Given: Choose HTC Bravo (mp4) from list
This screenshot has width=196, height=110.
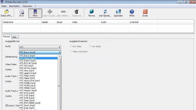Looking at the screenshot, I should pyautogui.click(x=38, y=56).
